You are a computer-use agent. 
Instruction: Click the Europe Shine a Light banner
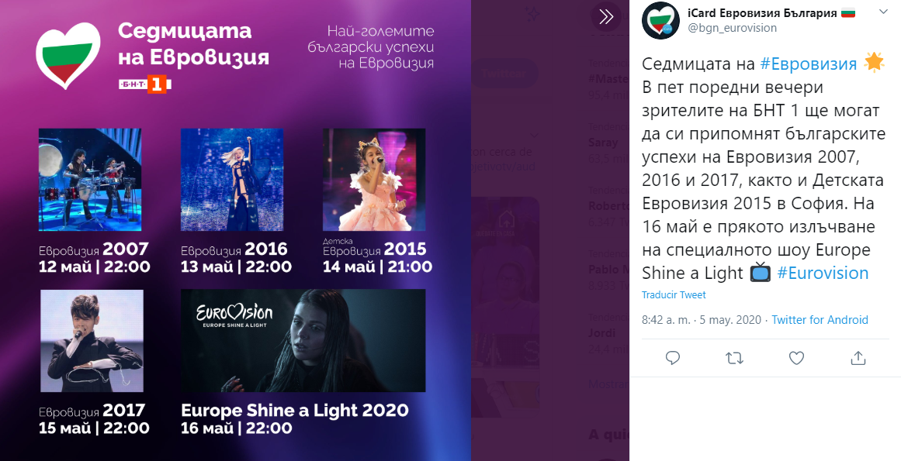(303, 341)
